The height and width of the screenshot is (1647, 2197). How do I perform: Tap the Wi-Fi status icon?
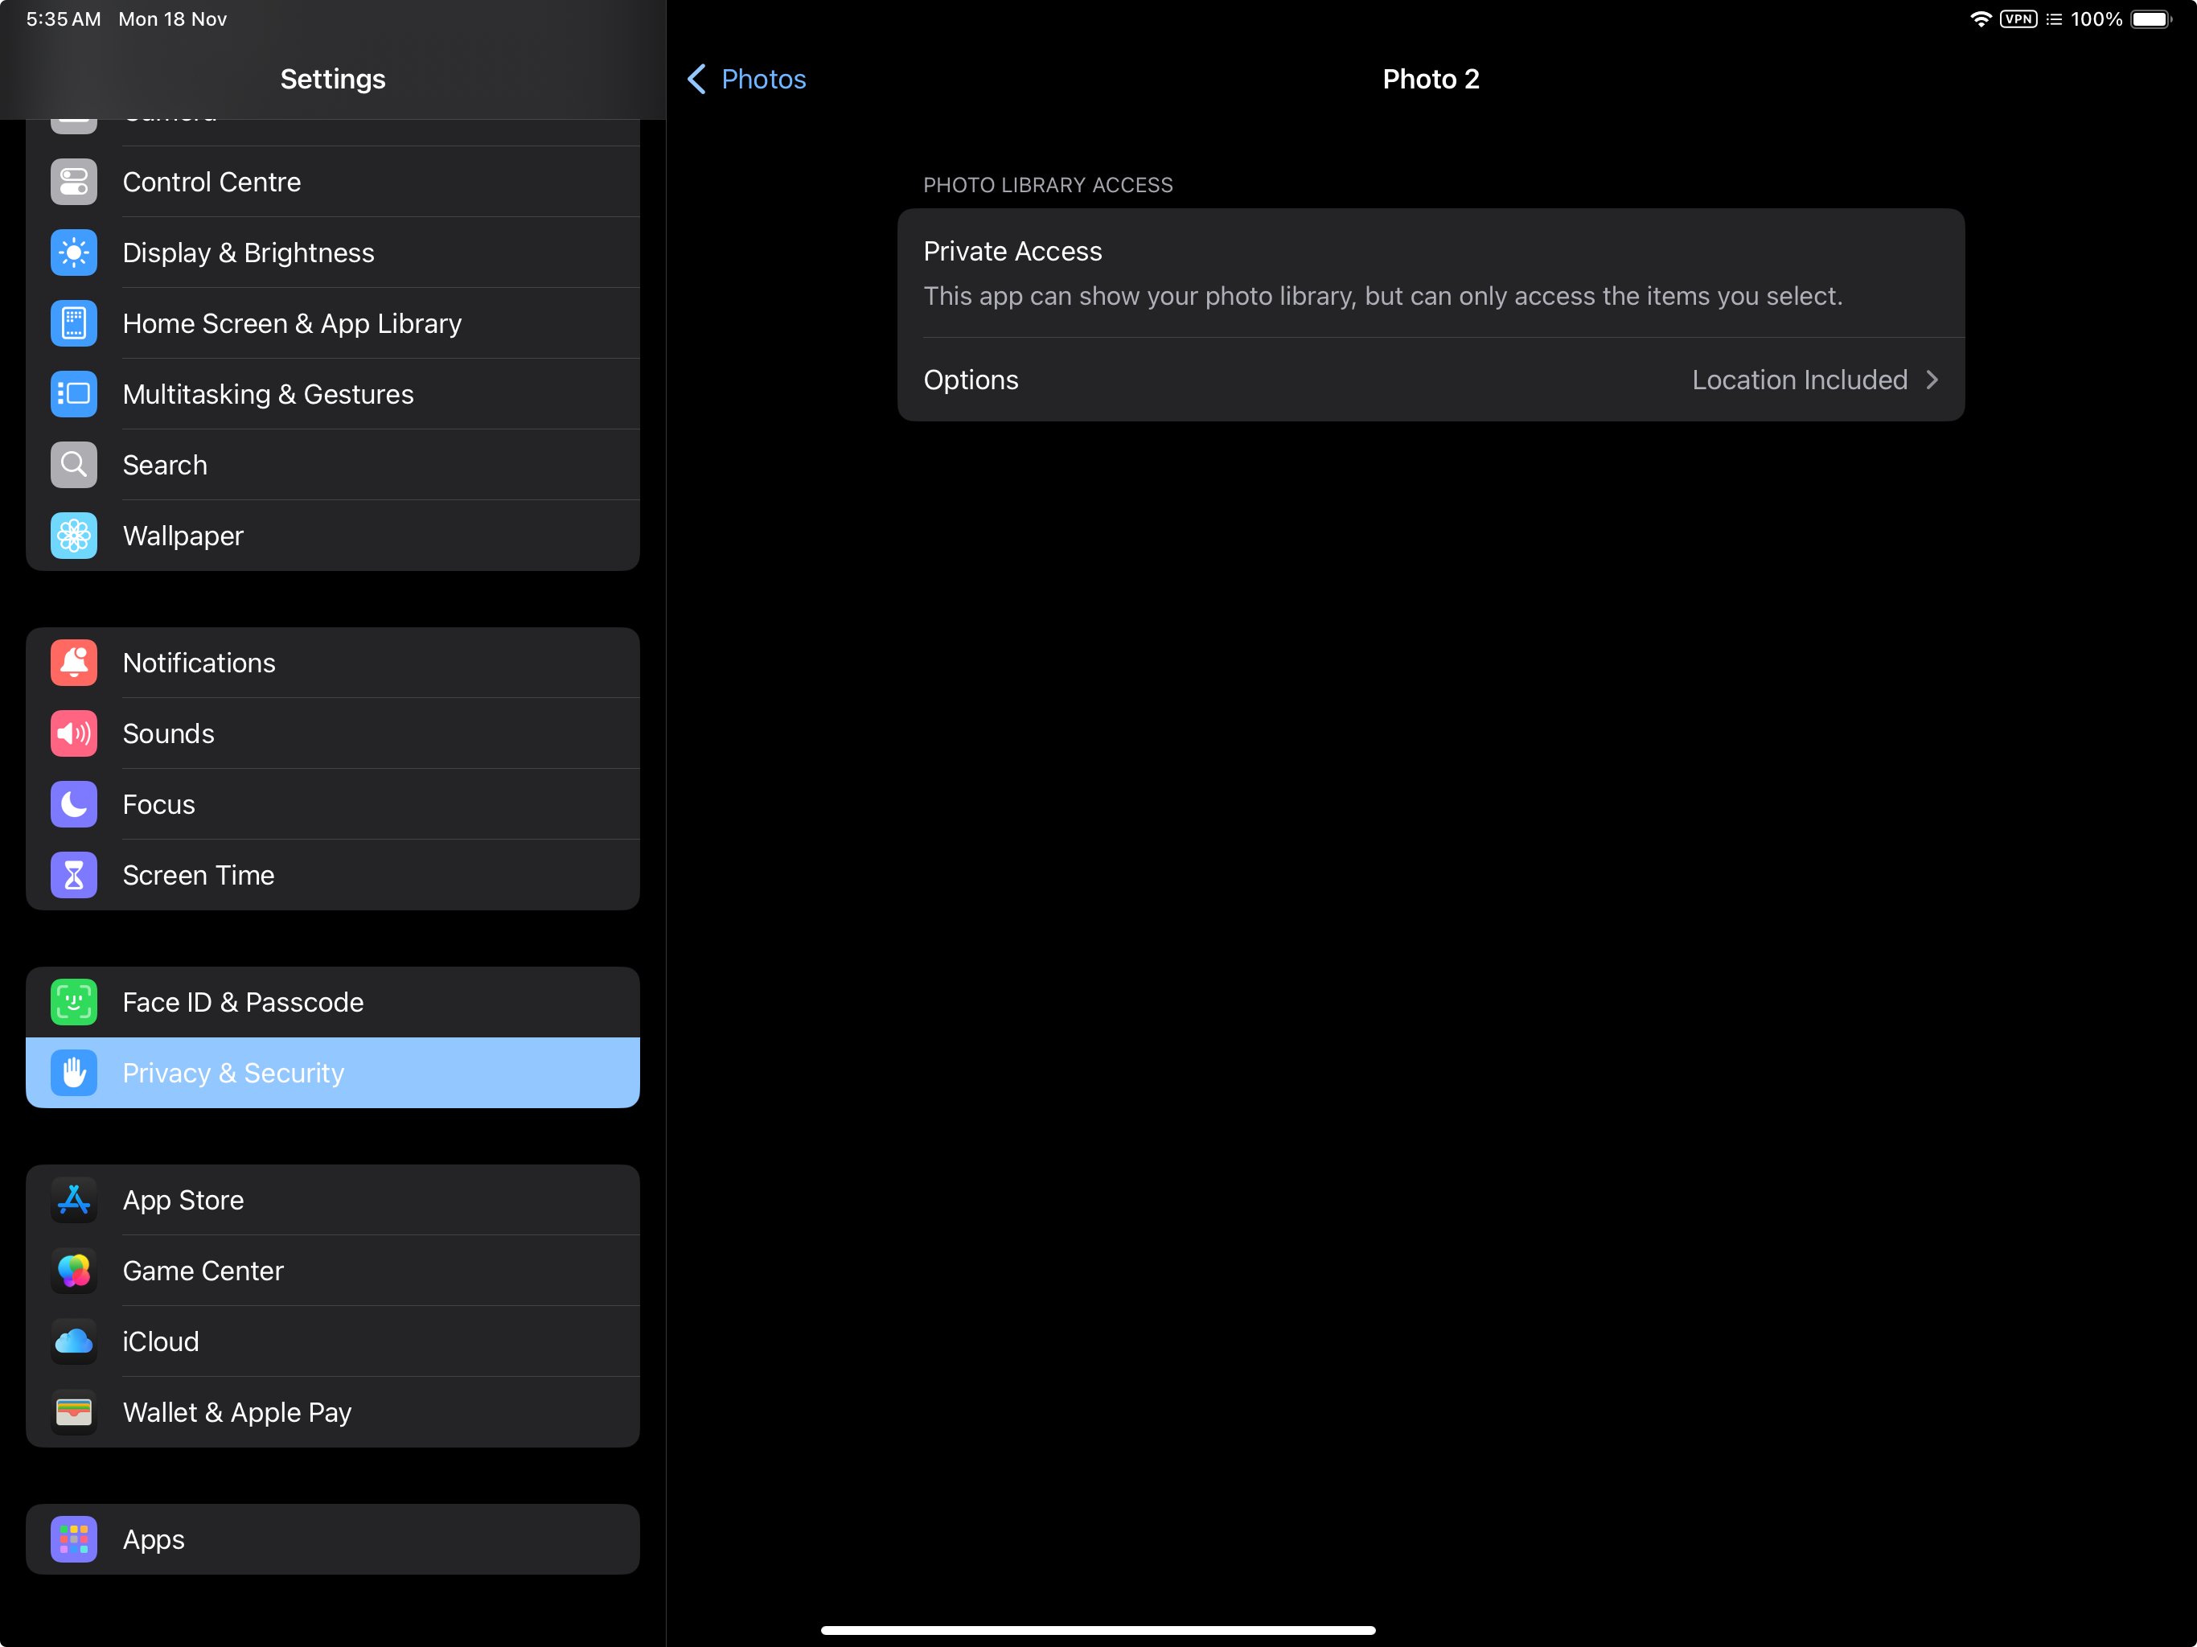tap(1980, 18)
